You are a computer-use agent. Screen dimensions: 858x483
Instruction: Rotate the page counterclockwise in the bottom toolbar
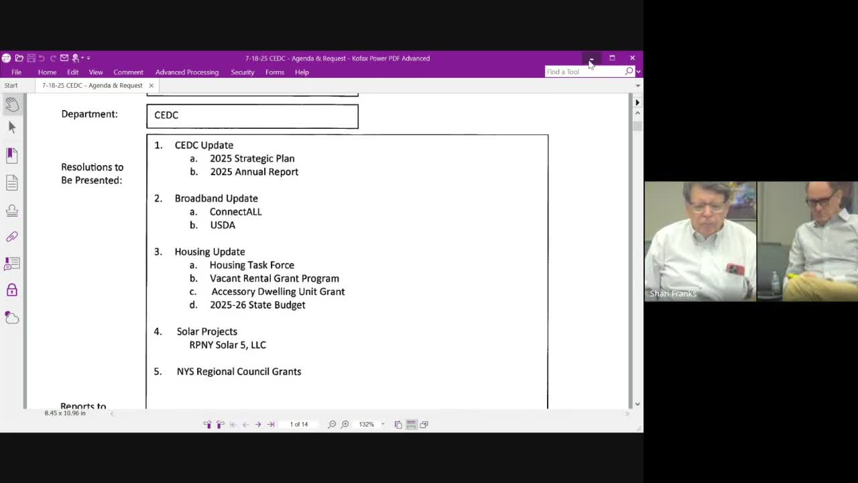207,425
